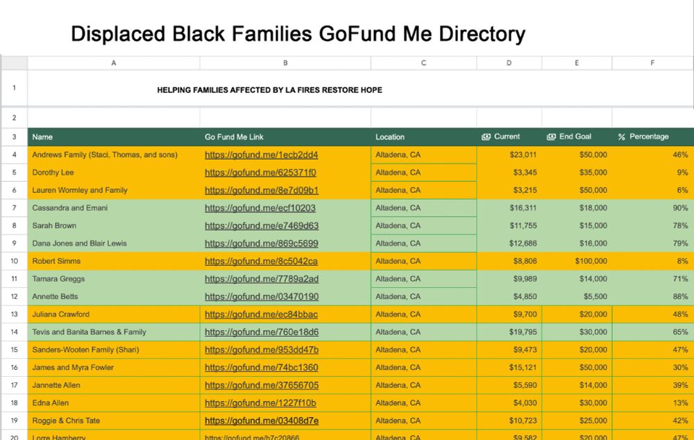Select the Edna Allen cell

click(114, 403)
